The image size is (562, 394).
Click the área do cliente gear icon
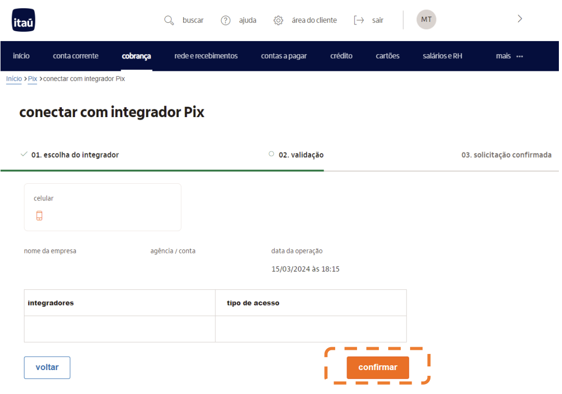(278, 20)
